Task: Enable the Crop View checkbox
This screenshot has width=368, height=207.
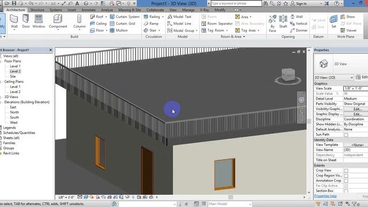Action: tap(346, 171)
